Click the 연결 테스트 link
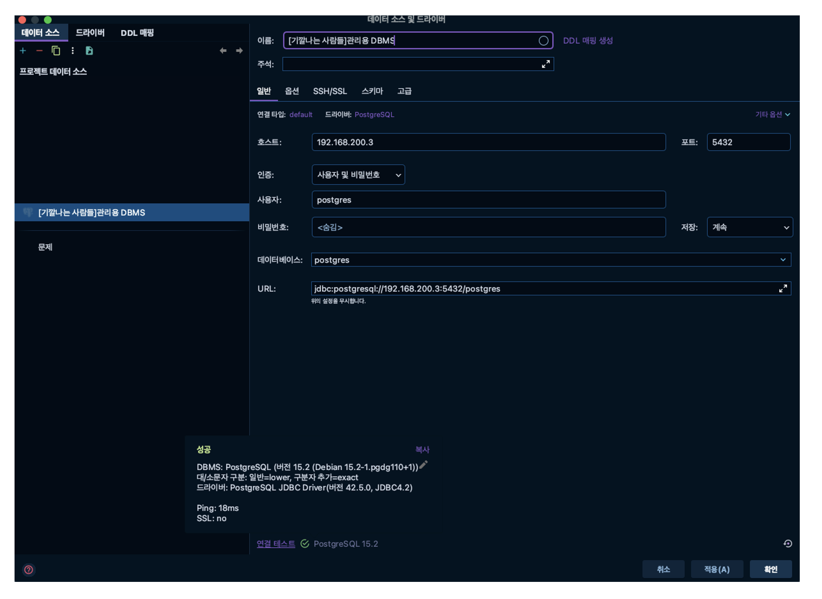 (275, 544)
